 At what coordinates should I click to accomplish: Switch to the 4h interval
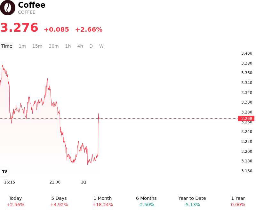pyautogui.click(x=80, y=46)
